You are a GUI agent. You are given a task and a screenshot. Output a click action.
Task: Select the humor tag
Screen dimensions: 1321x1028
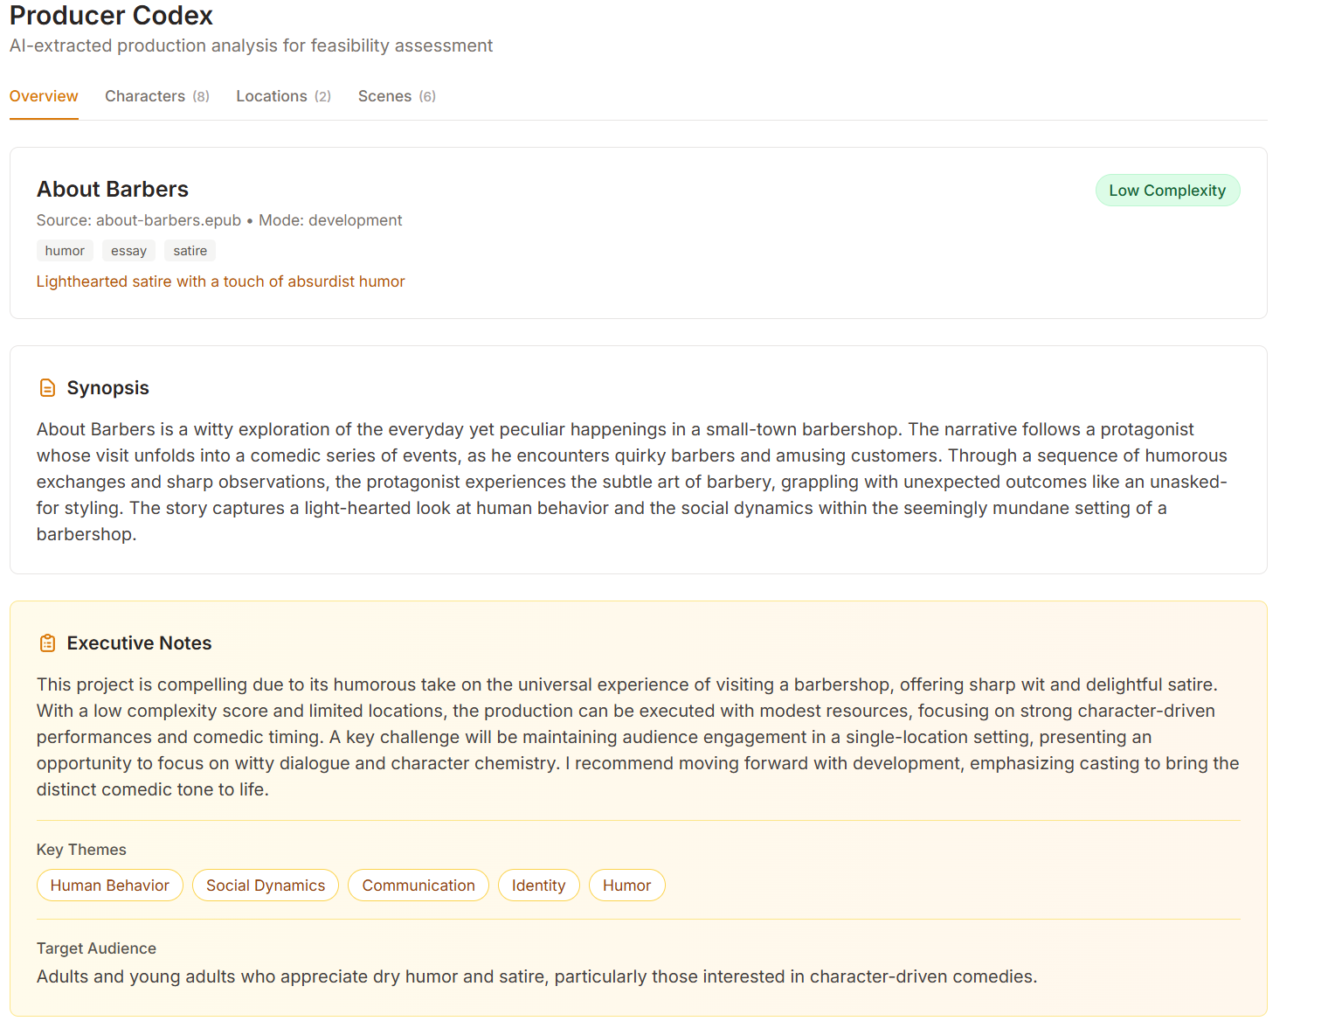coord(65,251)
